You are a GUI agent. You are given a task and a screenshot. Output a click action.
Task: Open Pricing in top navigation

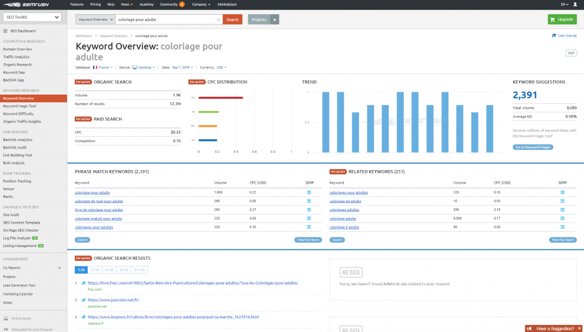tap(95, 5)
